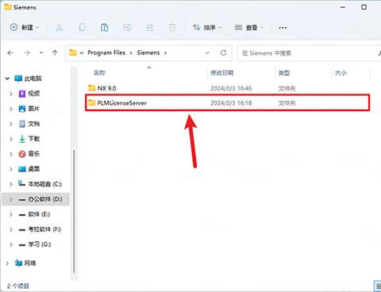Viewport: 381px width, 292px height.
Task: Refresh the Siemens folder view
Action: click(x=223, y=53)
